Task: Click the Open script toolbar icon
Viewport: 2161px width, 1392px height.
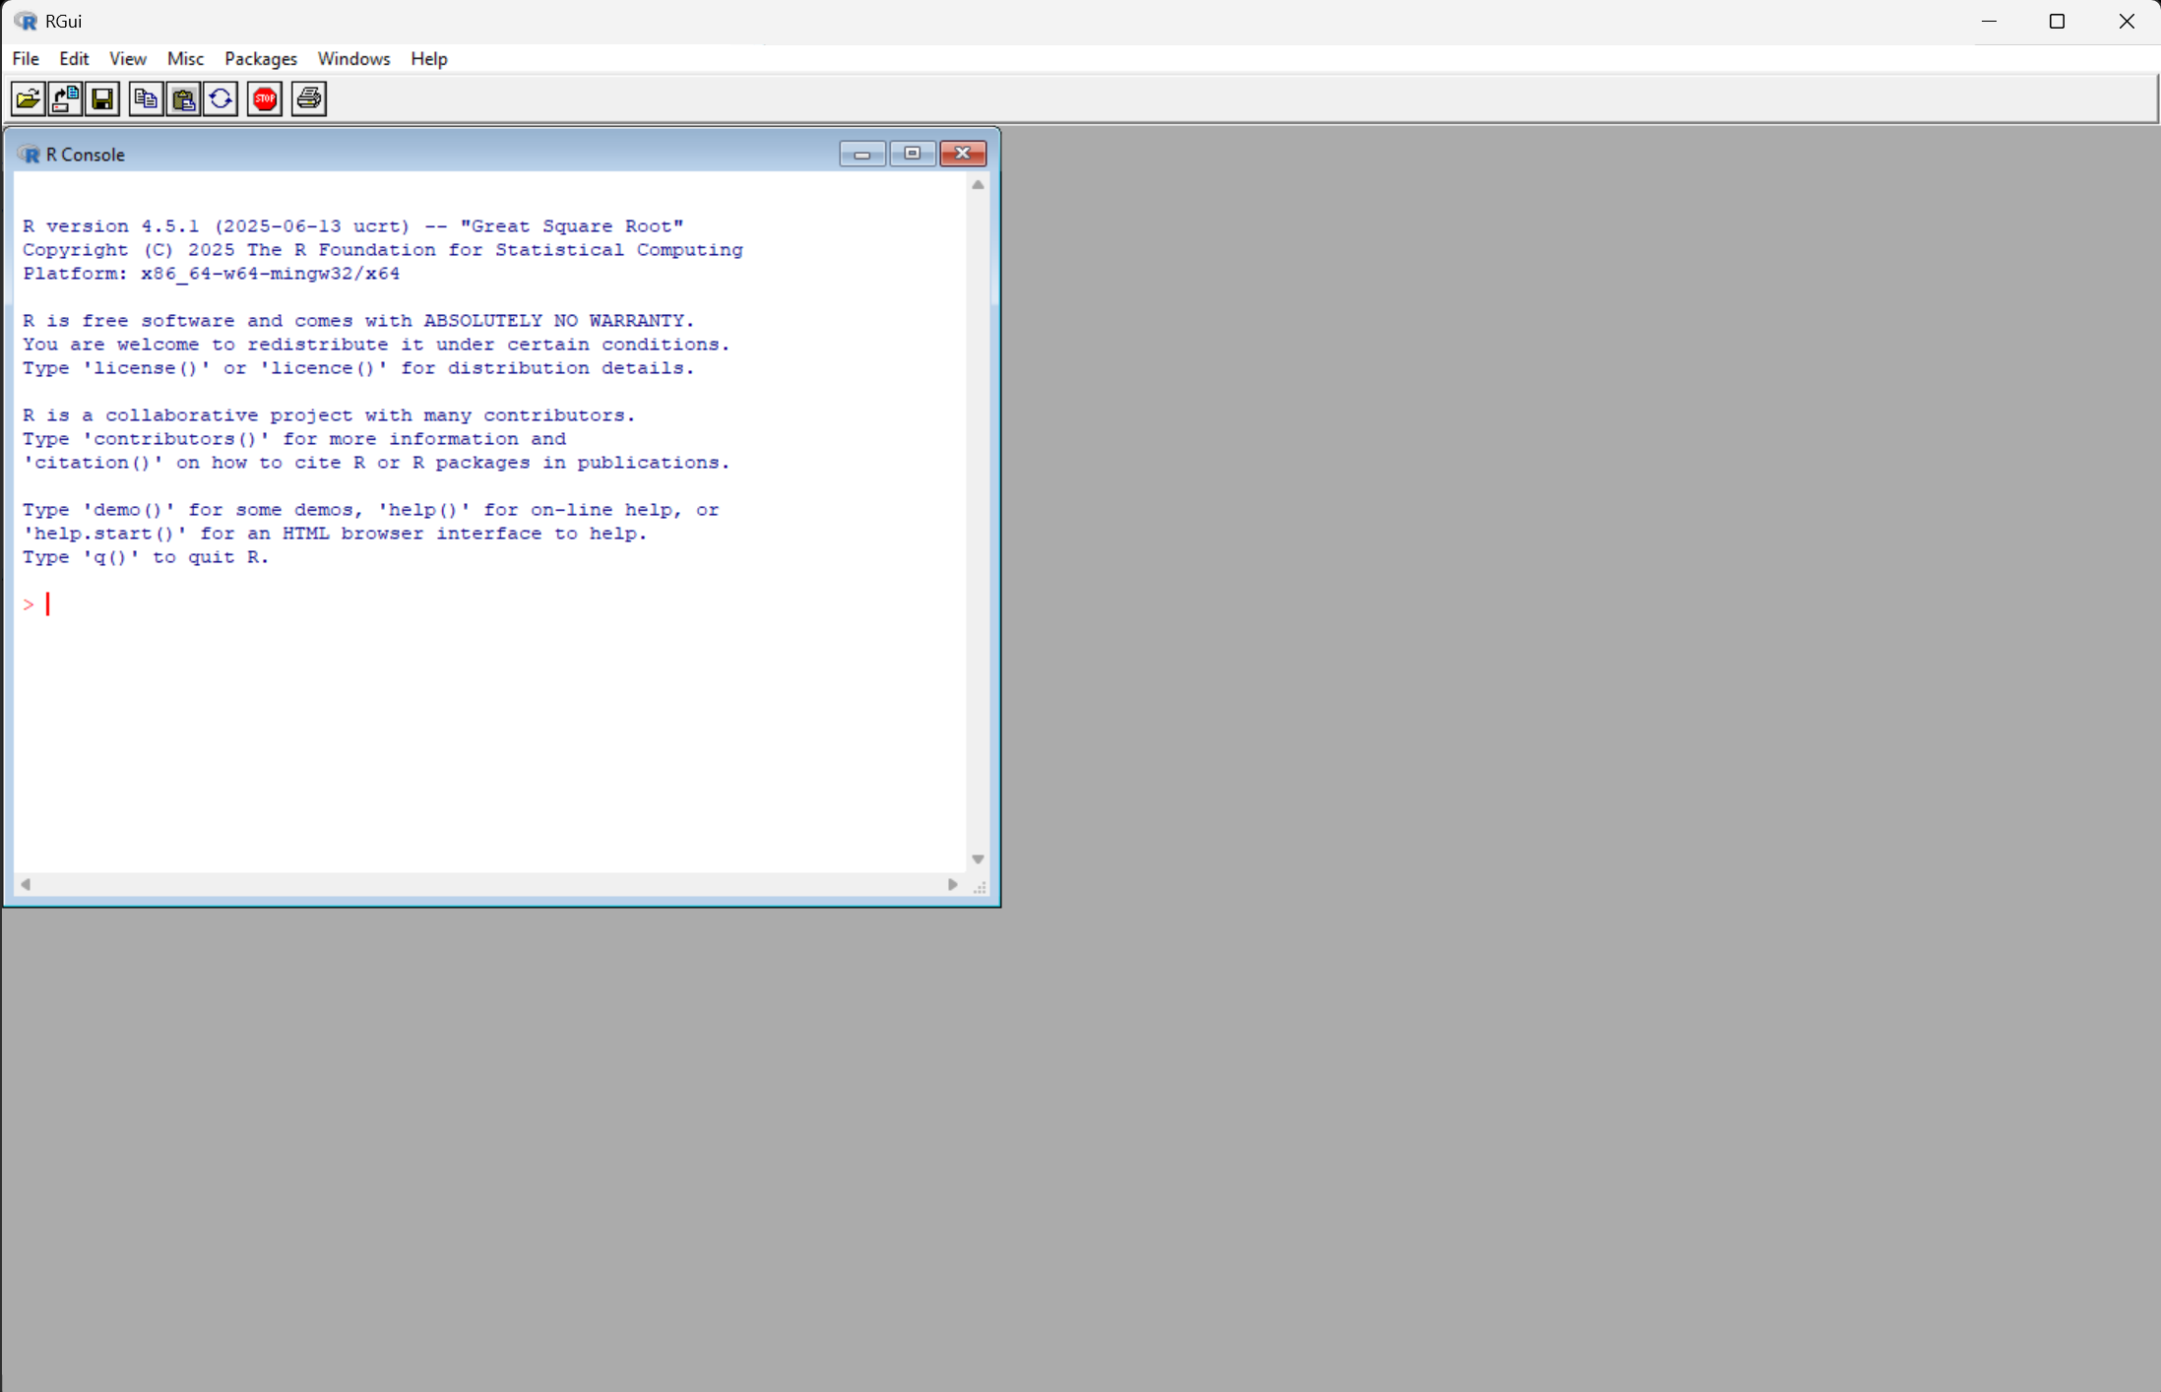Action: pyautogui.click(x=28, y=98)
